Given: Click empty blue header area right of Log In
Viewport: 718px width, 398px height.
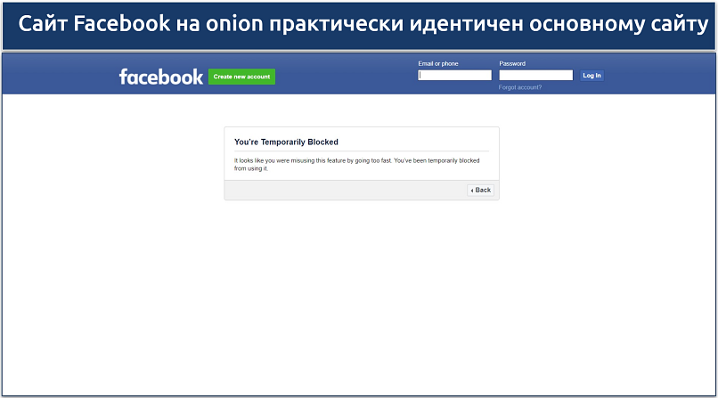Looking at the screenshot, I should tap(659, 76).
